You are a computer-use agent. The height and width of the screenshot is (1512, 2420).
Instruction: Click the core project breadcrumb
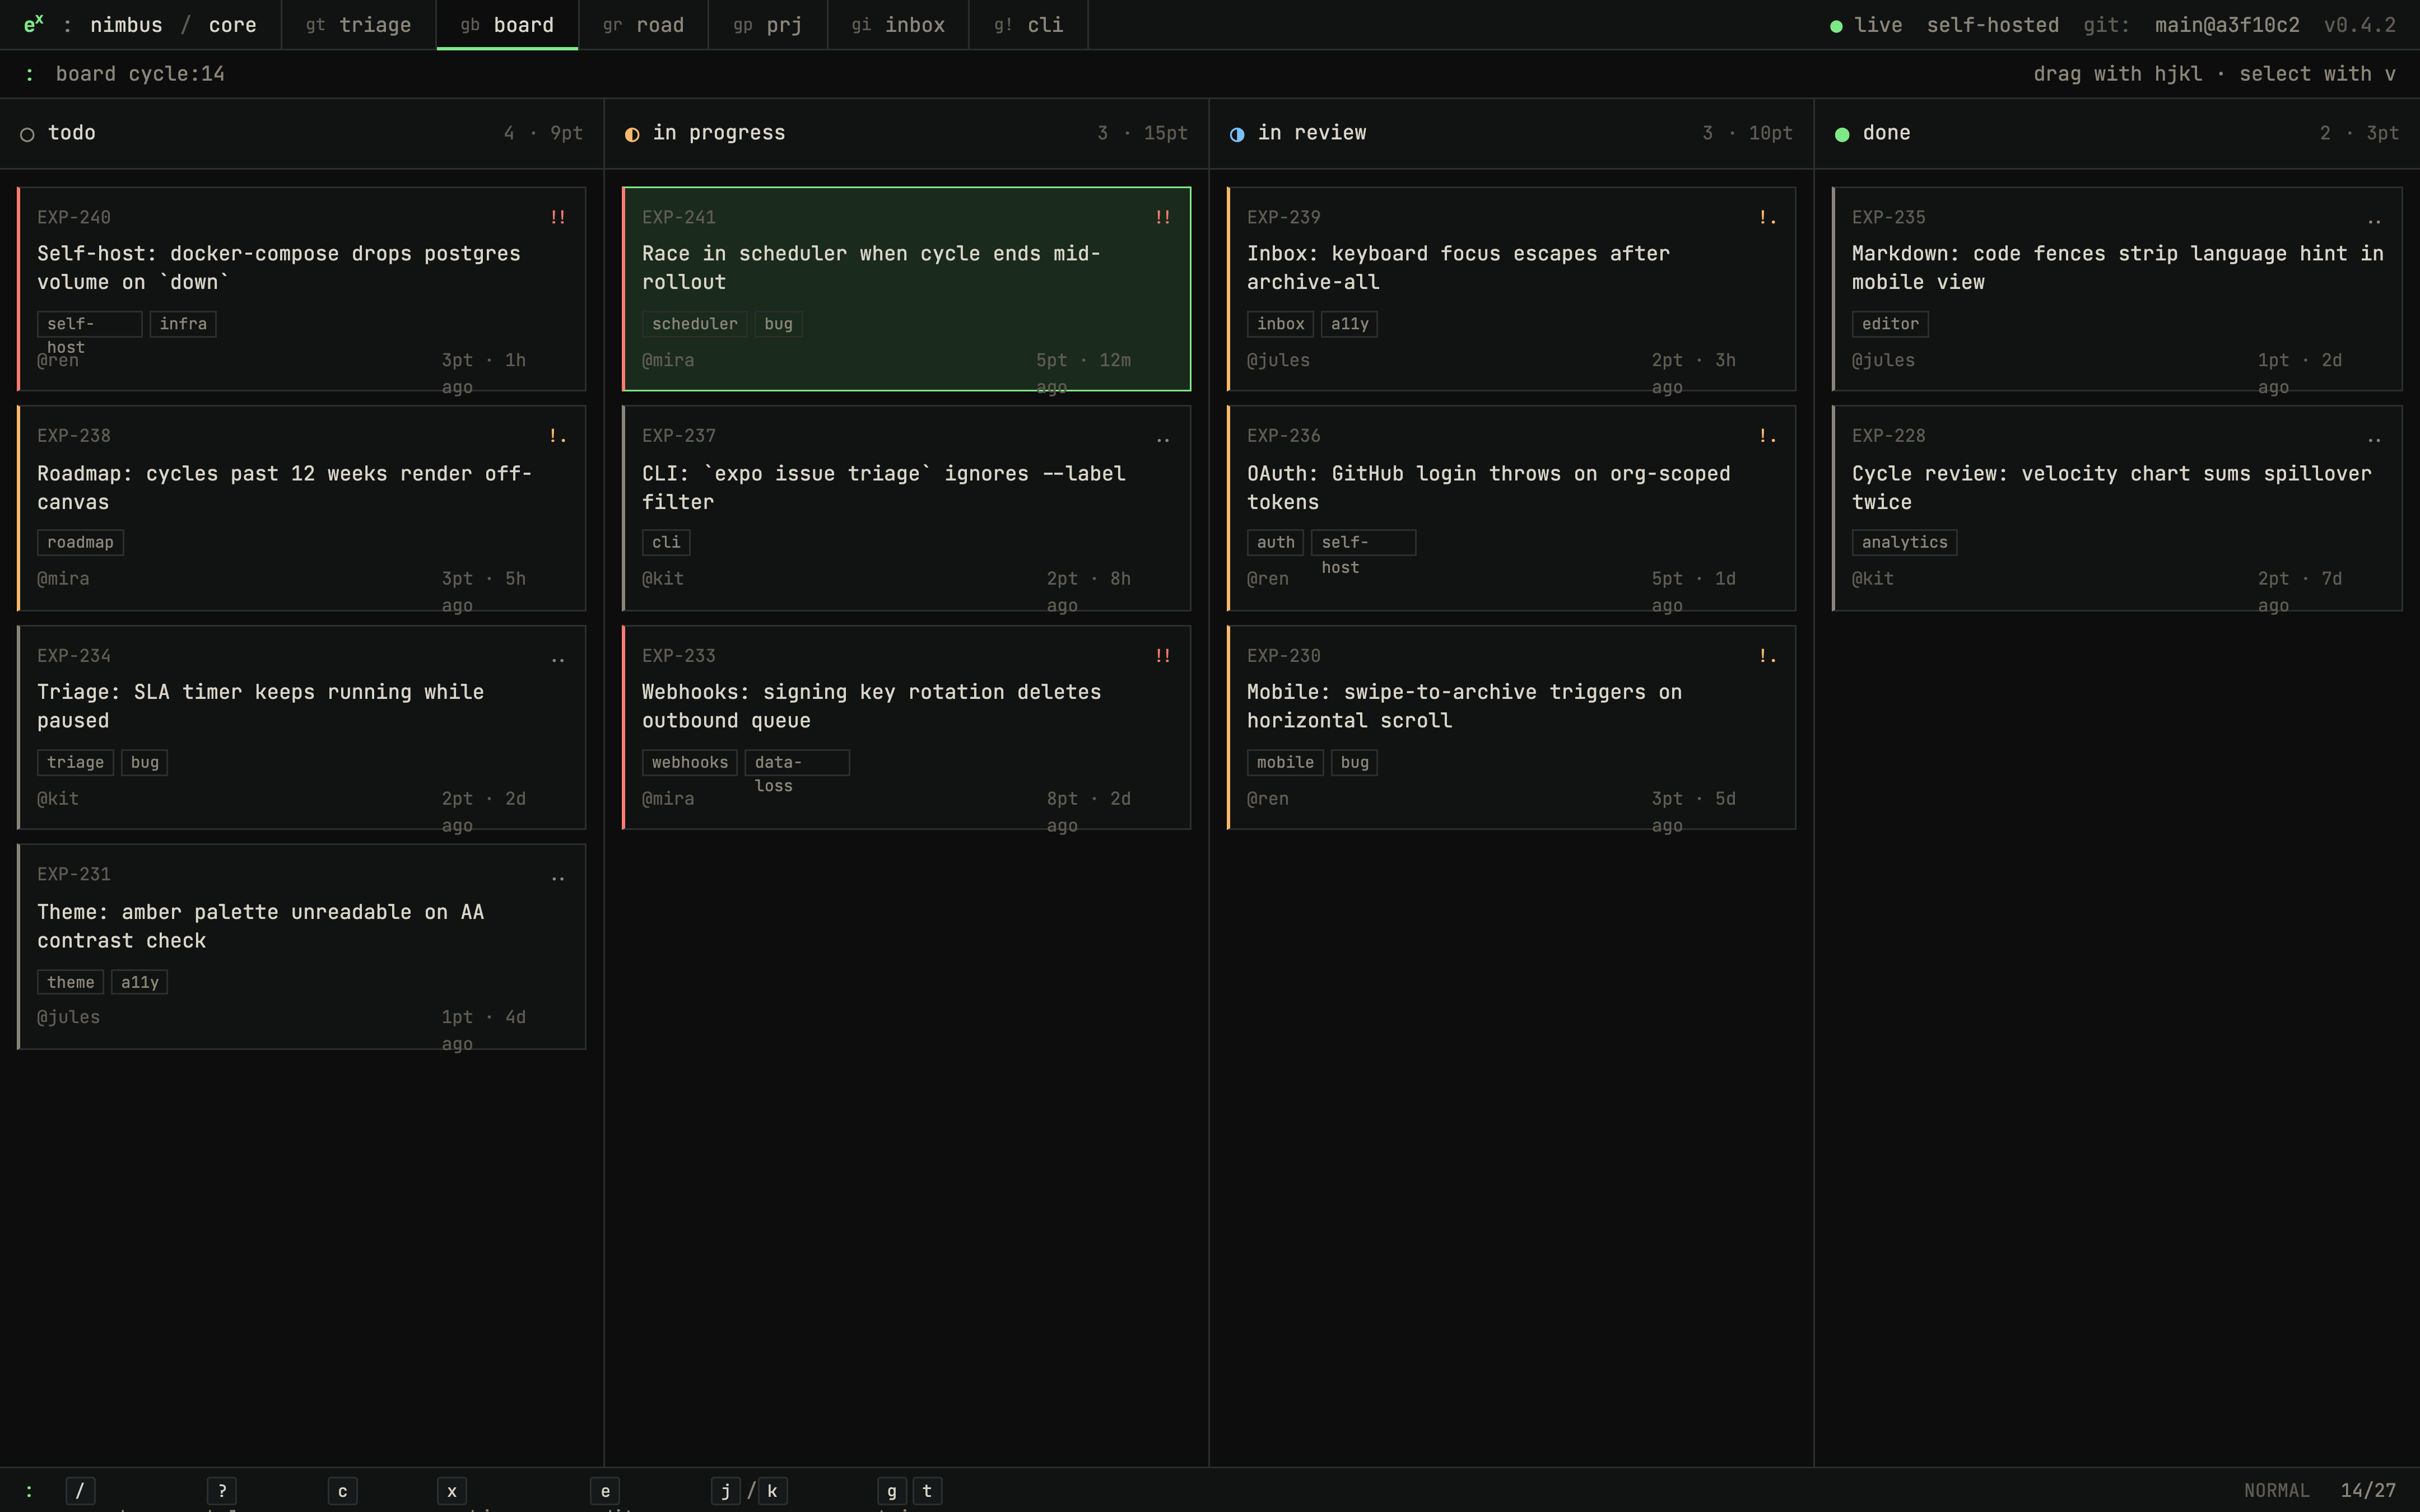click(232, 25)
